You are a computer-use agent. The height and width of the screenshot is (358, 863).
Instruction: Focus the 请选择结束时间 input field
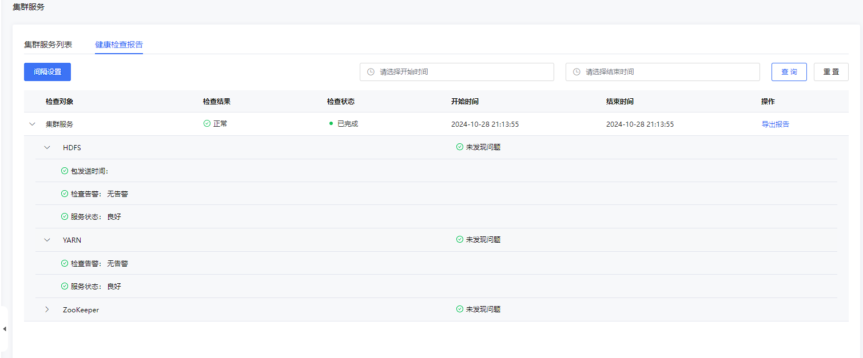click(x=663, y=72)
